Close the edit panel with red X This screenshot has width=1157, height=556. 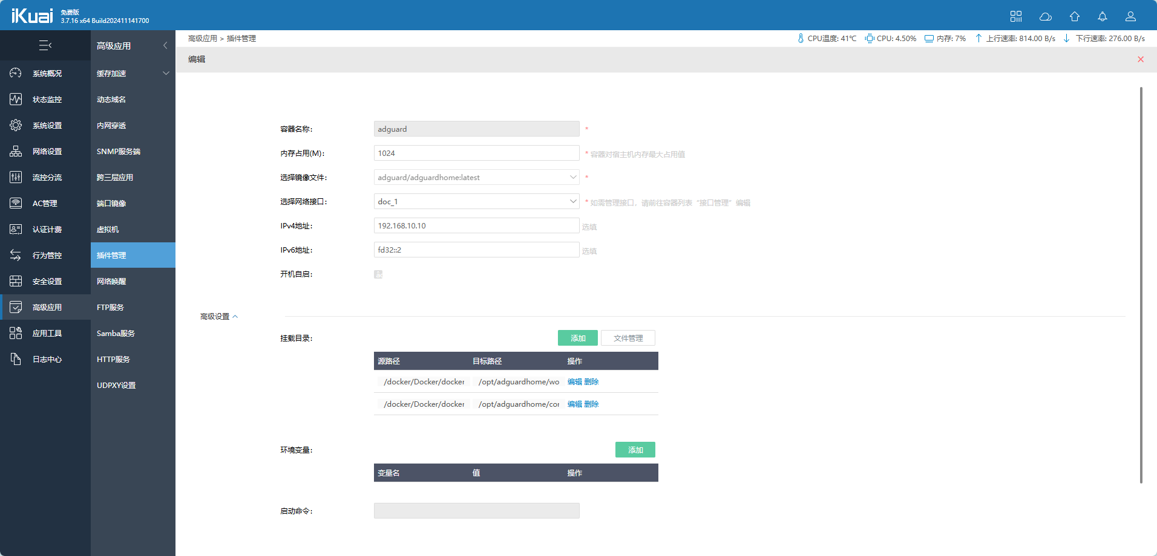(x=1141, y=59)
